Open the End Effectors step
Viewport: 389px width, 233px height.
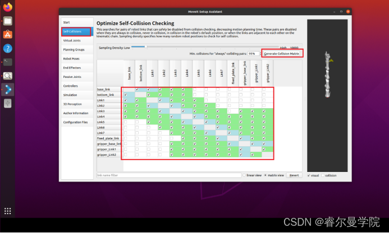[x=77, y=68]
